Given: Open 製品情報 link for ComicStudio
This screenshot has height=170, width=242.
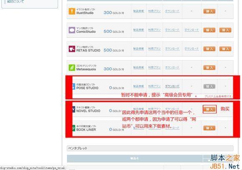Looking at the screenshot, I should click(139, 30).
